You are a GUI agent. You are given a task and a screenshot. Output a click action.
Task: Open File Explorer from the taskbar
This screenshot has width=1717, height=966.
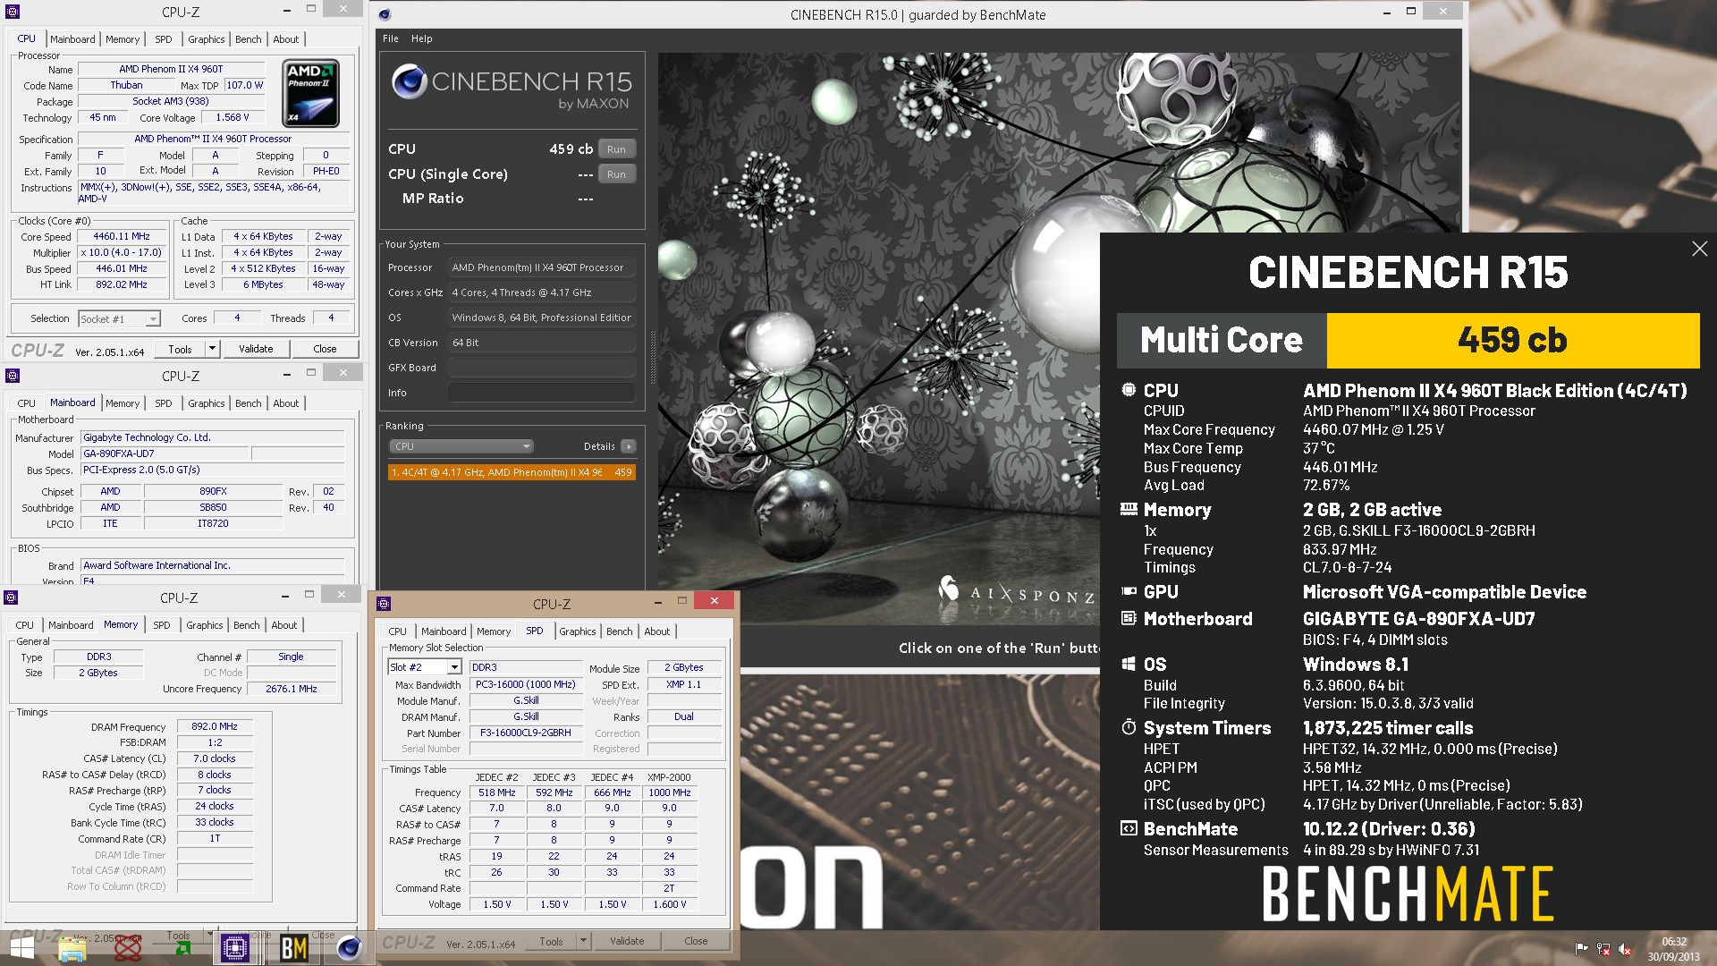click(x=72, y=948)
